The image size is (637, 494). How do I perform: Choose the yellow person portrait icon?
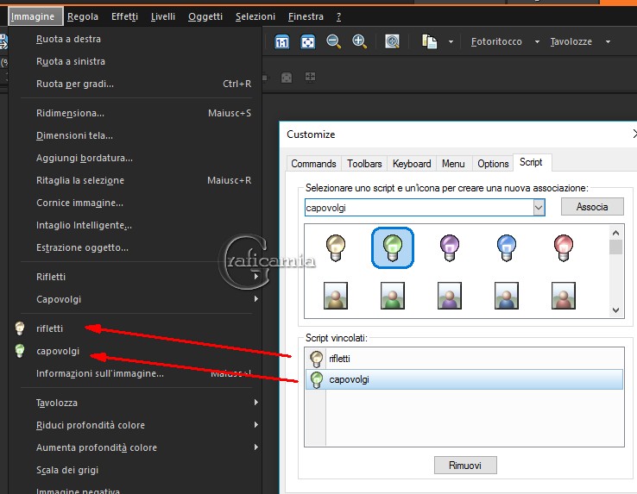(x=336, y=296)
